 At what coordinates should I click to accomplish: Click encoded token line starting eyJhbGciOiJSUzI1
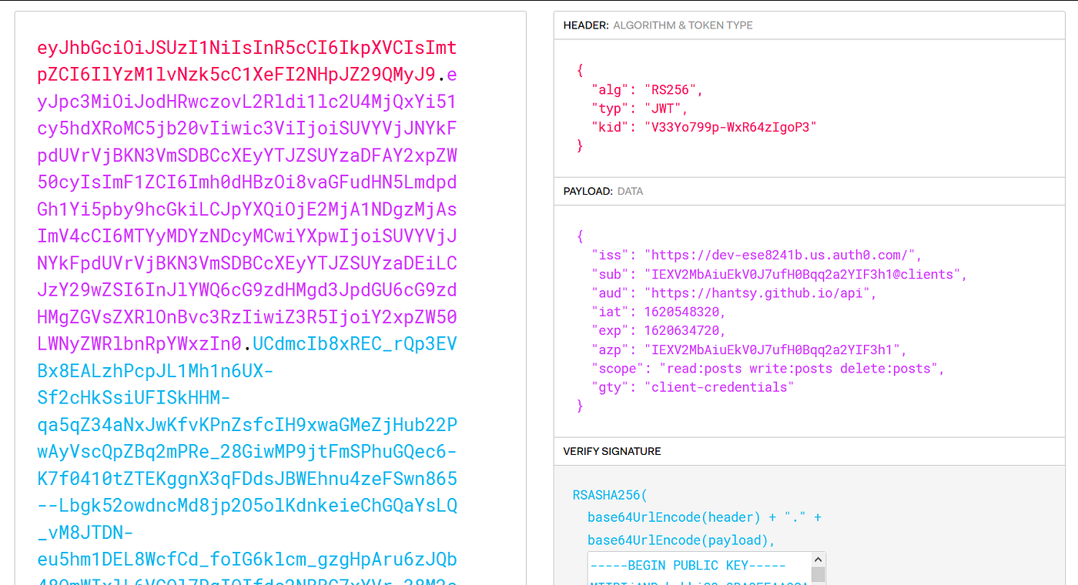tap(247, 48)
